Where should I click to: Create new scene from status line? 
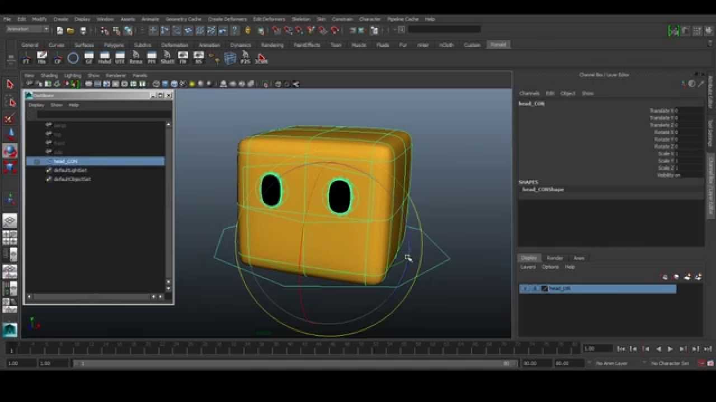point(59,30)
